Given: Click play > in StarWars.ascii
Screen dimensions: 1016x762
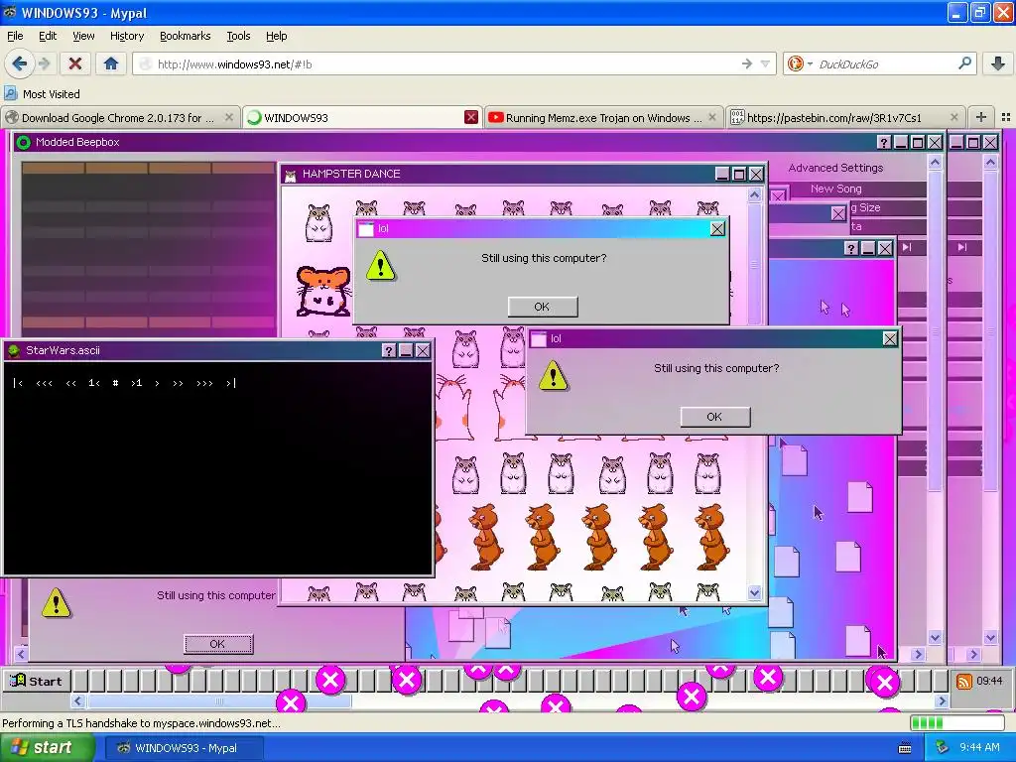Looking at the screenshot, I should (x=157, y=383).
